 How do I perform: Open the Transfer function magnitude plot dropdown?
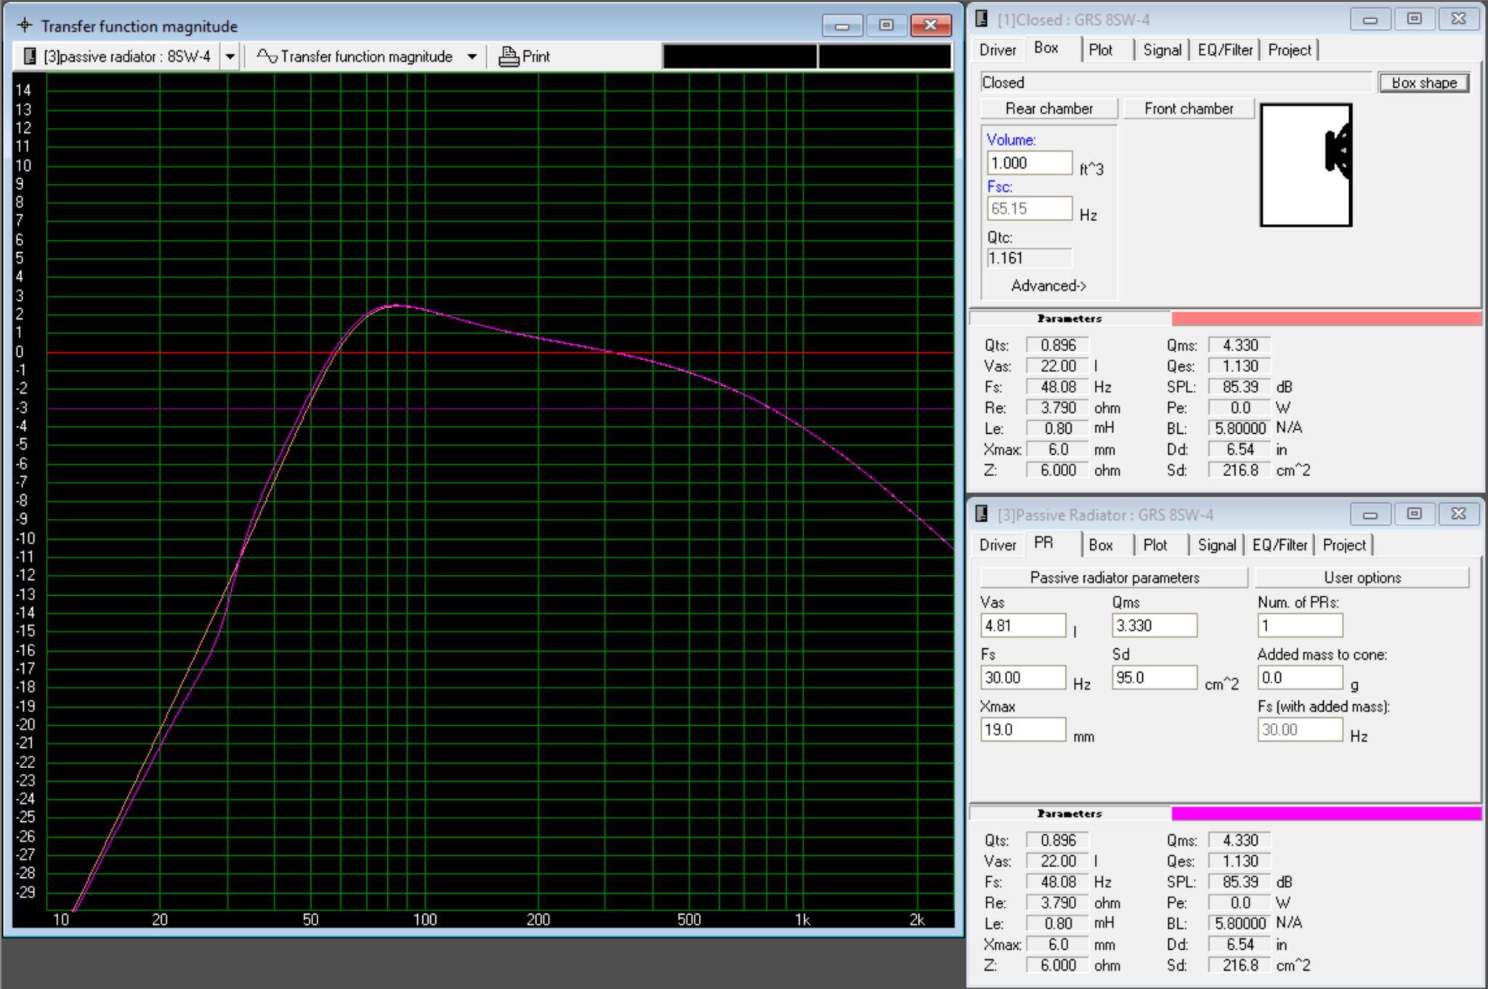(472, 57)
